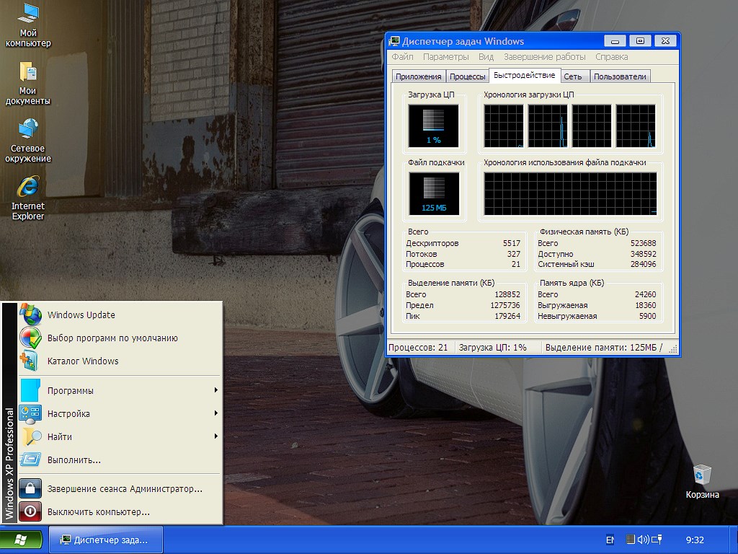Select the Мой компьютер desktop icon
Viewport: 738px width, 554px height.
pyautogui.click(x=28, y=14)
